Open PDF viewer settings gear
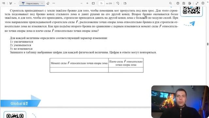Viewport: 209px width, 118px height. 203,3
